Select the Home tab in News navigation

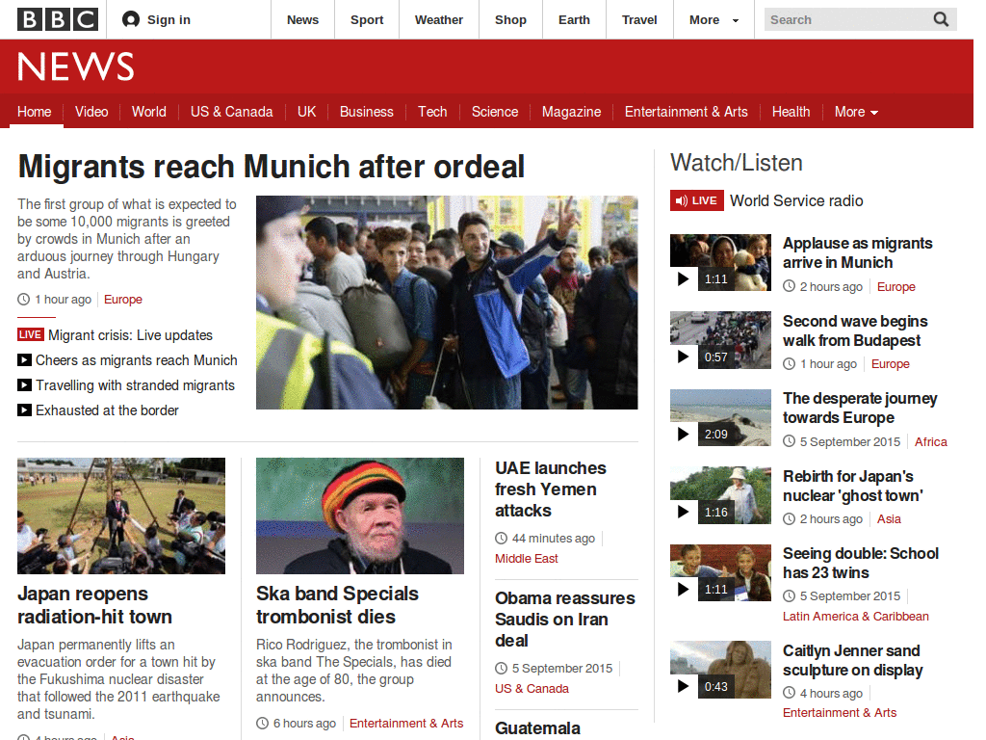34,112
